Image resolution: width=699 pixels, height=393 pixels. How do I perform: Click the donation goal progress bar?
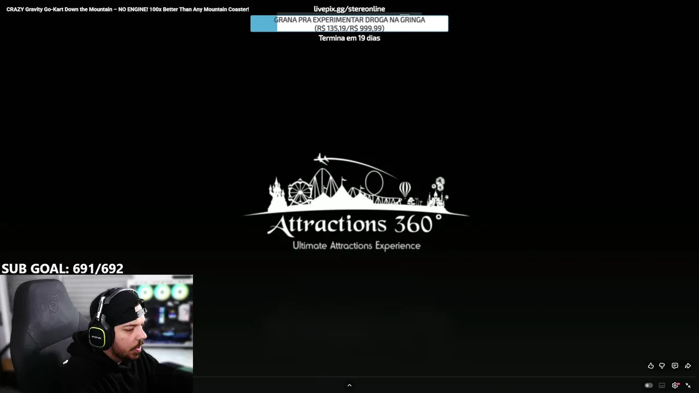[x=349, y=23]
